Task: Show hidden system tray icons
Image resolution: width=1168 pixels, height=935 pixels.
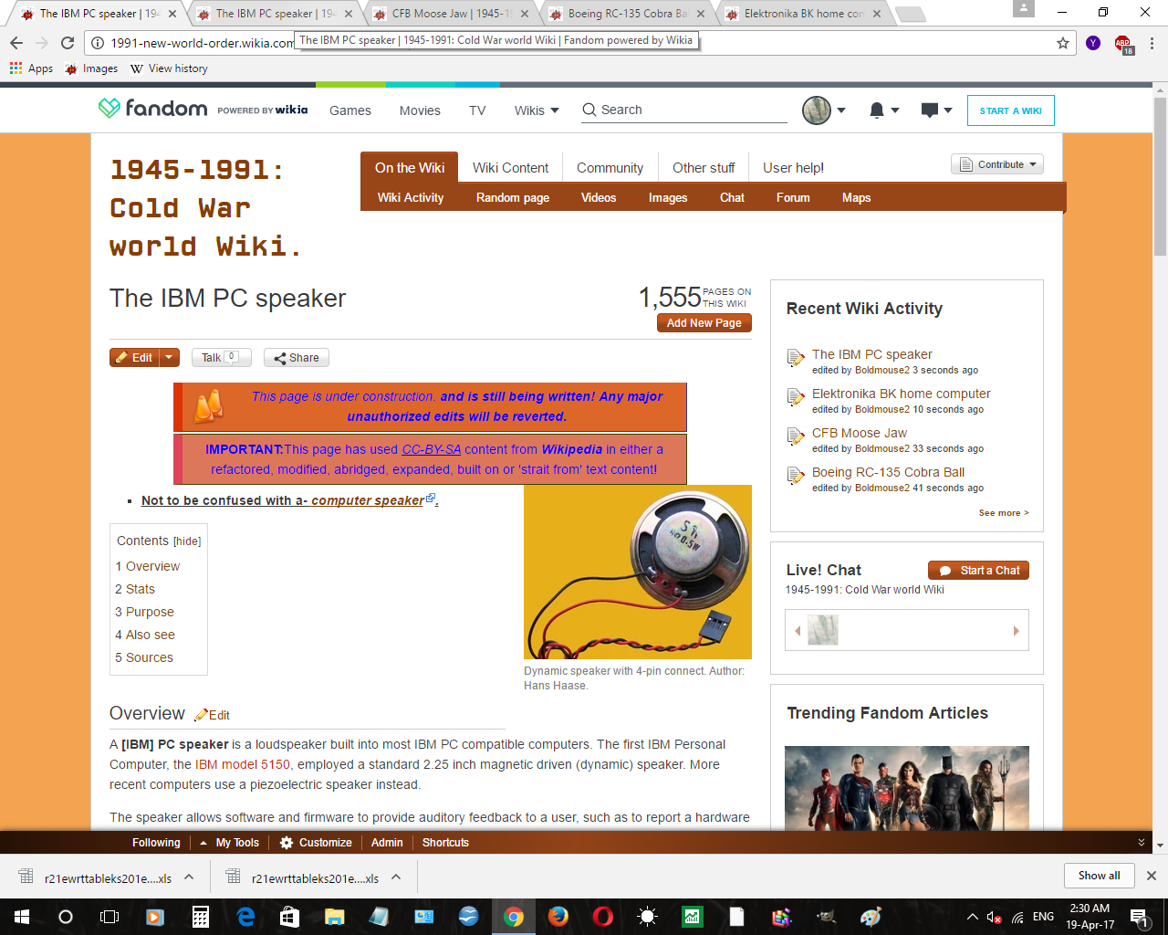Action: tap(973, 917)
